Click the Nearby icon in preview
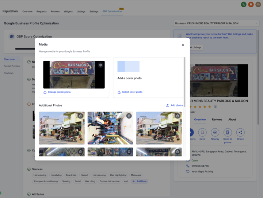The width and height of the screenshot is (263, 198). click(215, 133)
